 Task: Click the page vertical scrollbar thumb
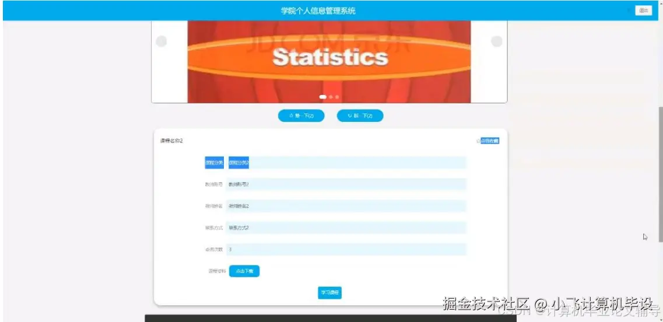[x=660, y=173]
